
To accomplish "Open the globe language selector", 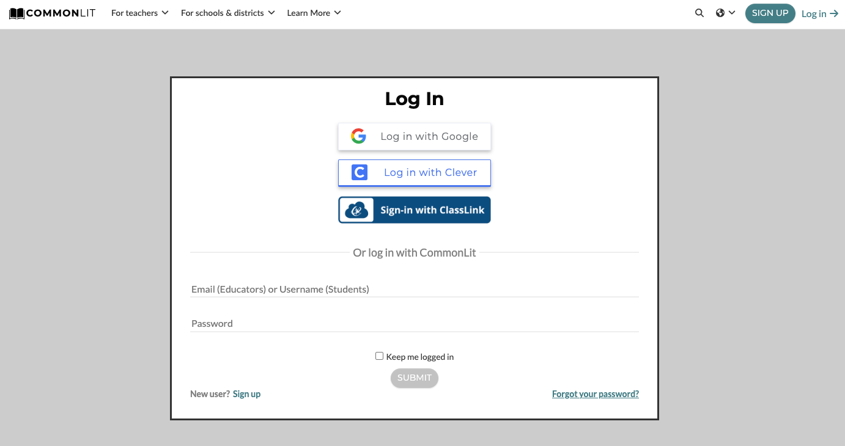I will coord(725,13).
